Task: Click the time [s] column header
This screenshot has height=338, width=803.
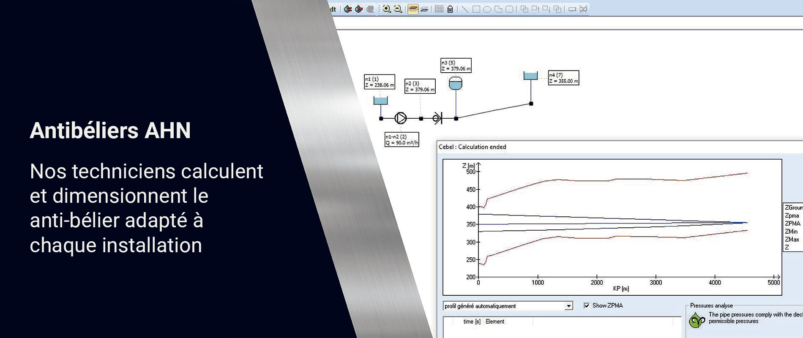Action: pyautogui.click(x=472, y=322)
